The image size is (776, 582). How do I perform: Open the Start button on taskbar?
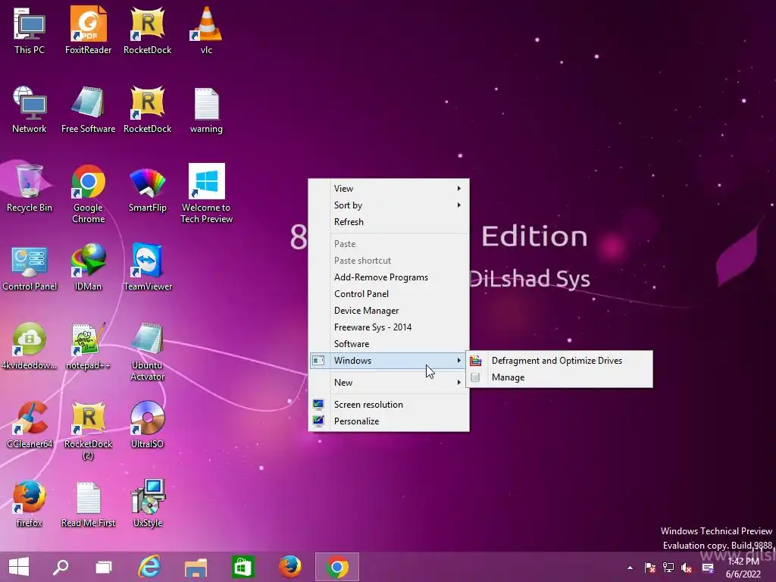[19, 567]
